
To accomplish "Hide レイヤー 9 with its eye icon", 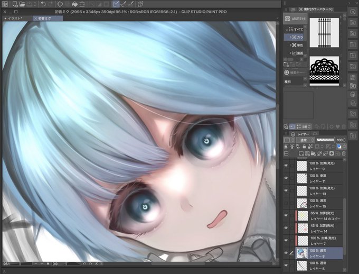I will click(286, 166).
